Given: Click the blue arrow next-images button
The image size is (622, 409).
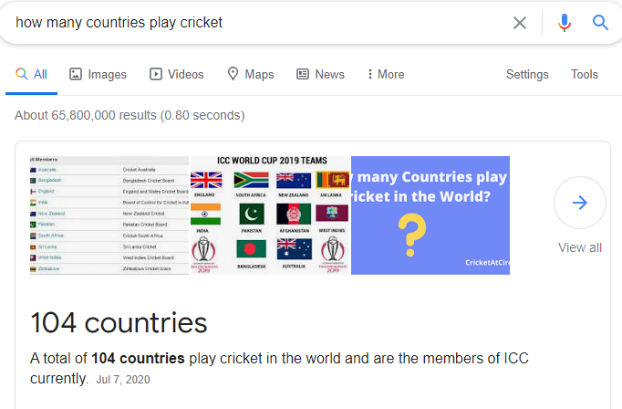Looking at the screenshot, I should pyautogui.click(x=580, y=203).
